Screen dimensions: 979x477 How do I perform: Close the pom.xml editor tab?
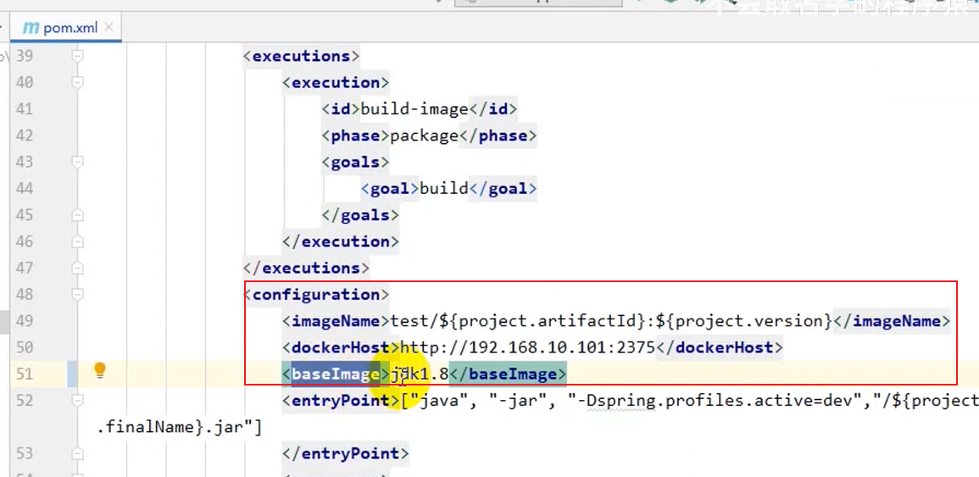point(108,27)
